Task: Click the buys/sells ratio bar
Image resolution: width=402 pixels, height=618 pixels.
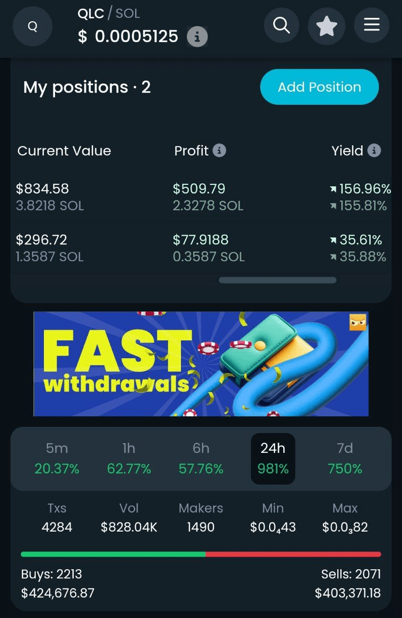Action: (201, 554)
